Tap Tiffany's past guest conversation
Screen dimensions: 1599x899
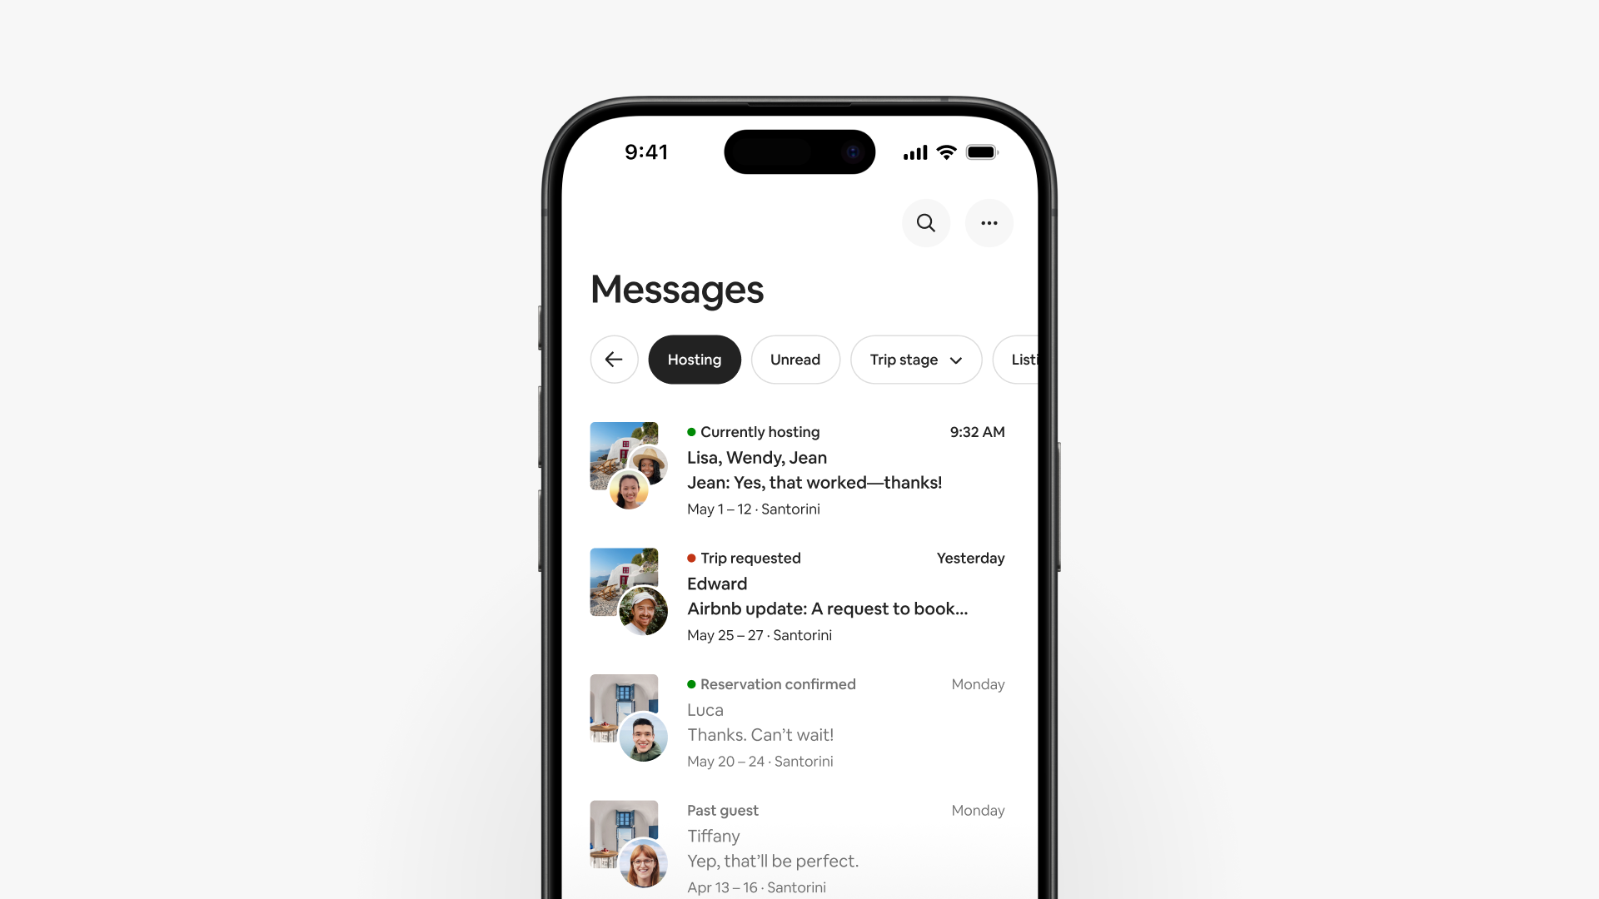(799, 845)
